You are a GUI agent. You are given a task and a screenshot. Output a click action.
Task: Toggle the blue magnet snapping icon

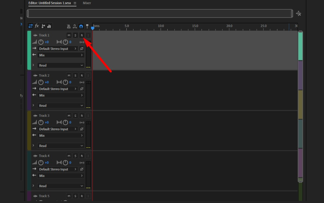tap(81, 26)
